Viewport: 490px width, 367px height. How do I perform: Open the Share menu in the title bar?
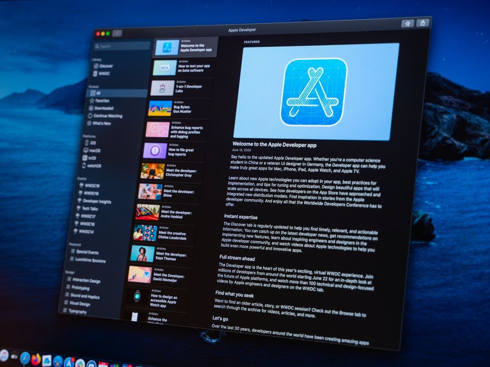click(422, 23)
